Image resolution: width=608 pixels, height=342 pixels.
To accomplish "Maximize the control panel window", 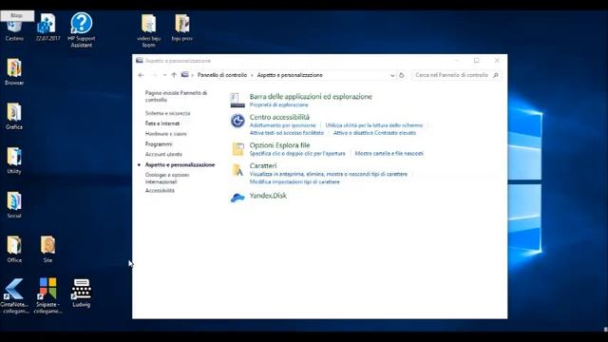I will [477, 61].
